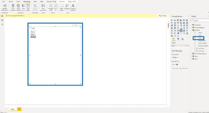Select the Q&A visual icon
209x113 pixels.
pos(181,33)
